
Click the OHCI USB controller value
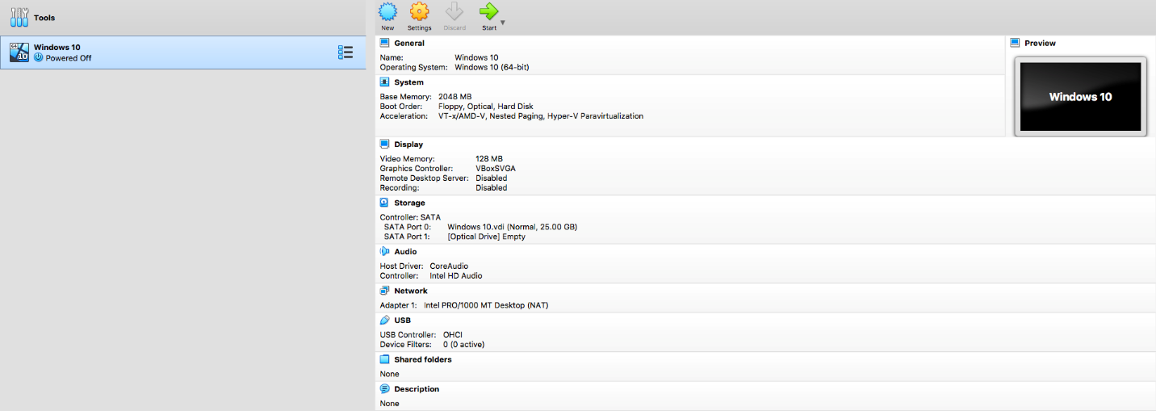[453, 335]
